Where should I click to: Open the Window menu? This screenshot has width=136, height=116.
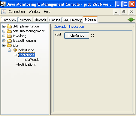(34, 12)
